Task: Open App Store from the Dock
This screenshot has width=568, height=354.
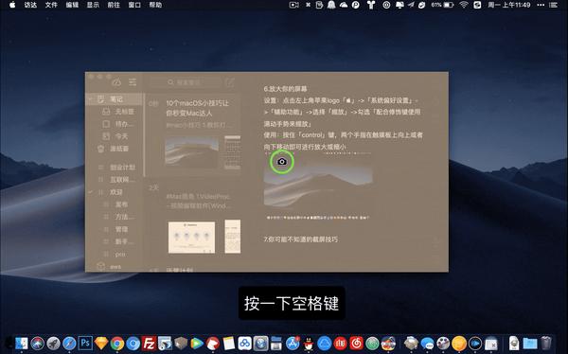Action: coord(293,343)
